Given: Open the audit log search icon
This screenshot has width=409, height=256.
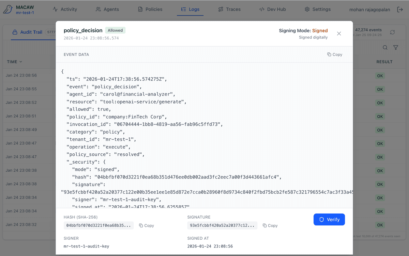Looking at the screenshot, I should coord(385,48).
